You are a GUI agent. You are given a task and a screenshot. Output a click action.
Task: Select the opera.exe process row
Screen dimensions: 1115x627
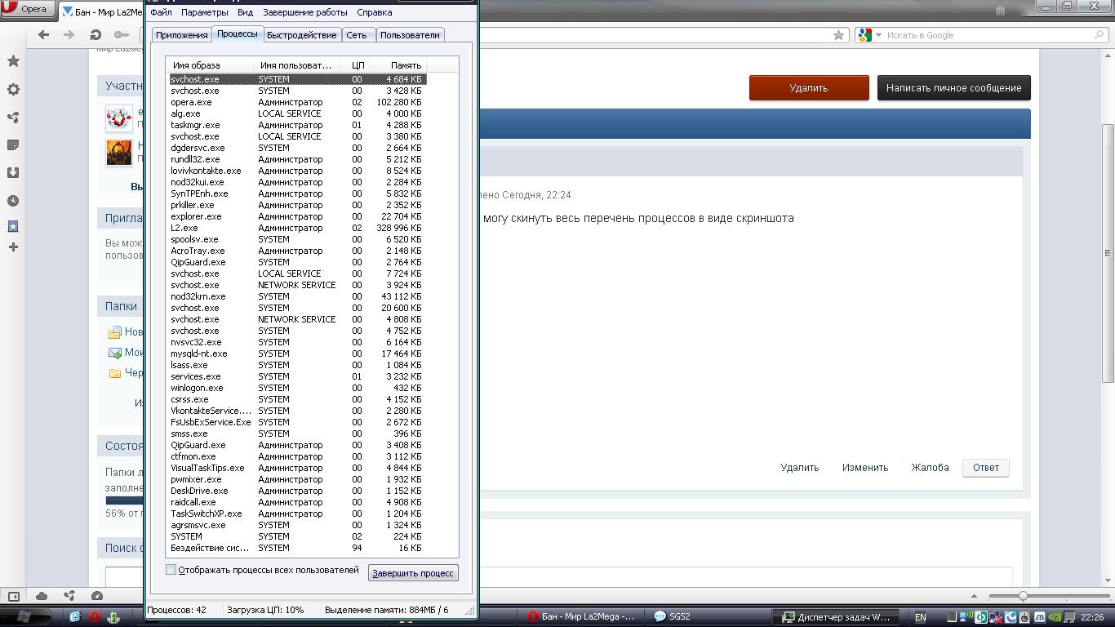pyautogui.click(x=298, y=102)
